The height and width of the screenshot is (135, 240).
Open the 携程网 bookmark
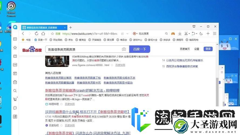tap(178, 40)
